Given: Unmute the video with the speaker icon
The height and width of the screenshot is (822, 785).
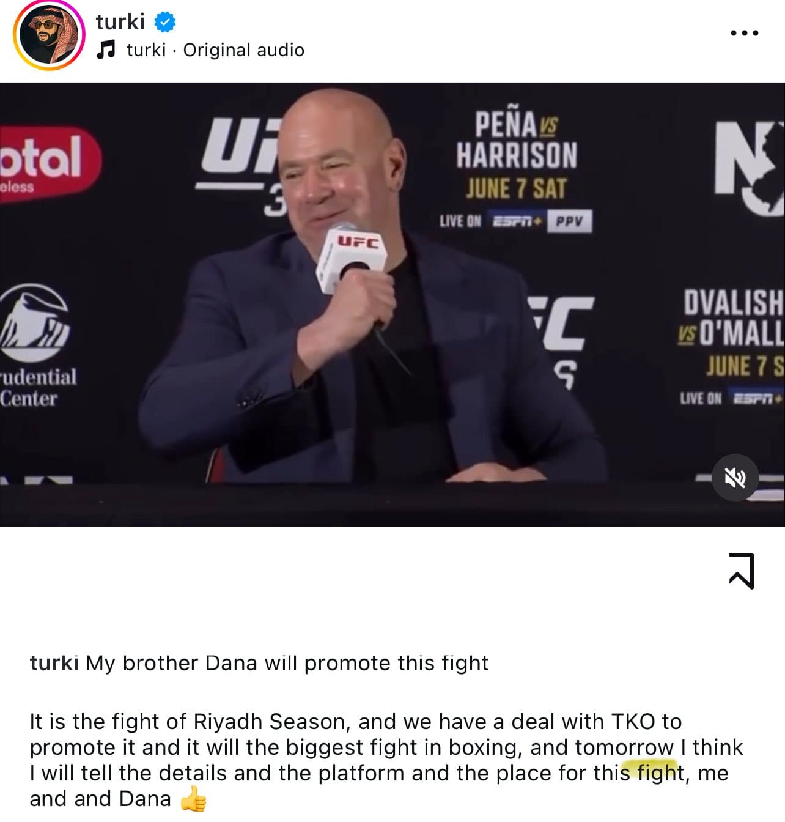Looking at the screenshot, I should click(x=735, y=478).
